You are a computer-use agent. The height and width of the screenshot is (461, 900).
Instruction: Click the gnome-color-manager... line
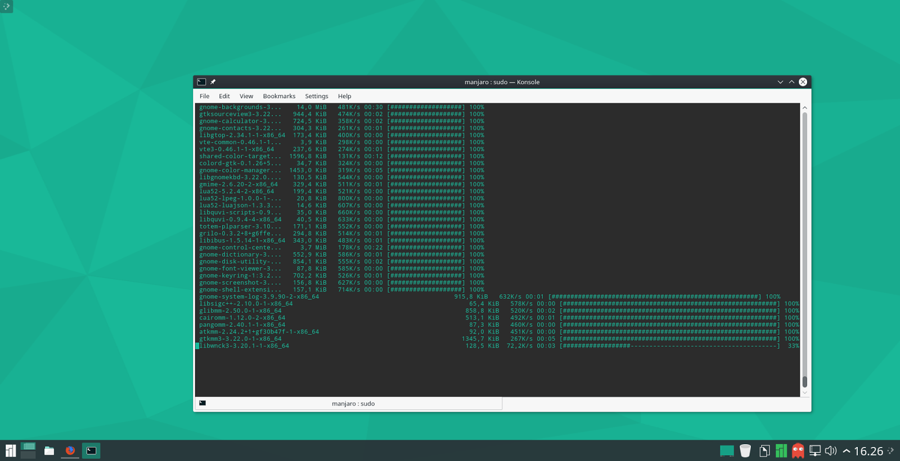(341, 170)
